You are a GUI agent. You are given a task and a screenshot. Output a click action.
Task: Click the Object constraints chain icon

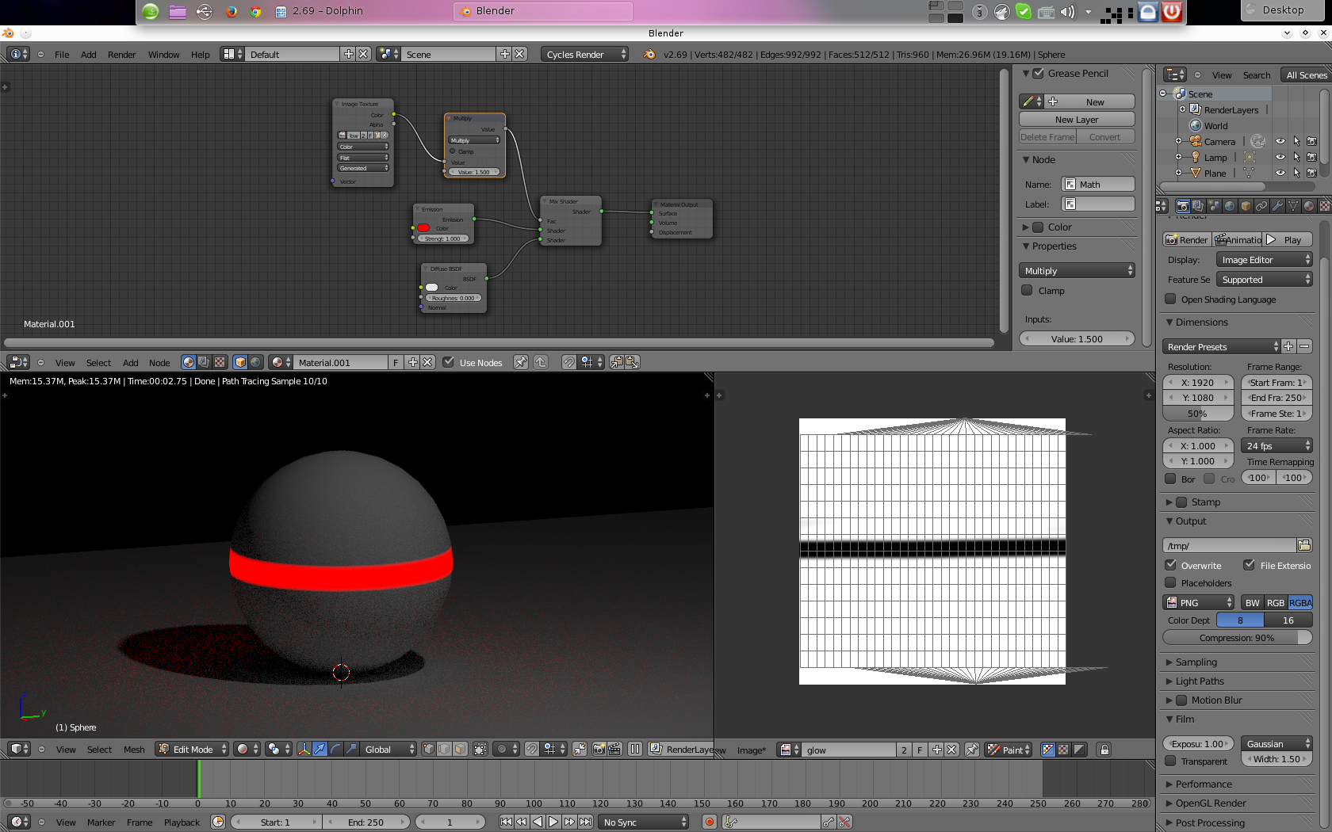click(x=1261, y=206)
